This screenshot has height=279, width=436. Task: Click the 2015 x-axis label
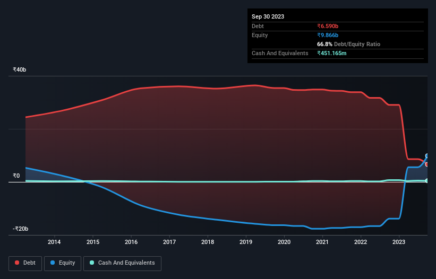(x=93, y=242)
